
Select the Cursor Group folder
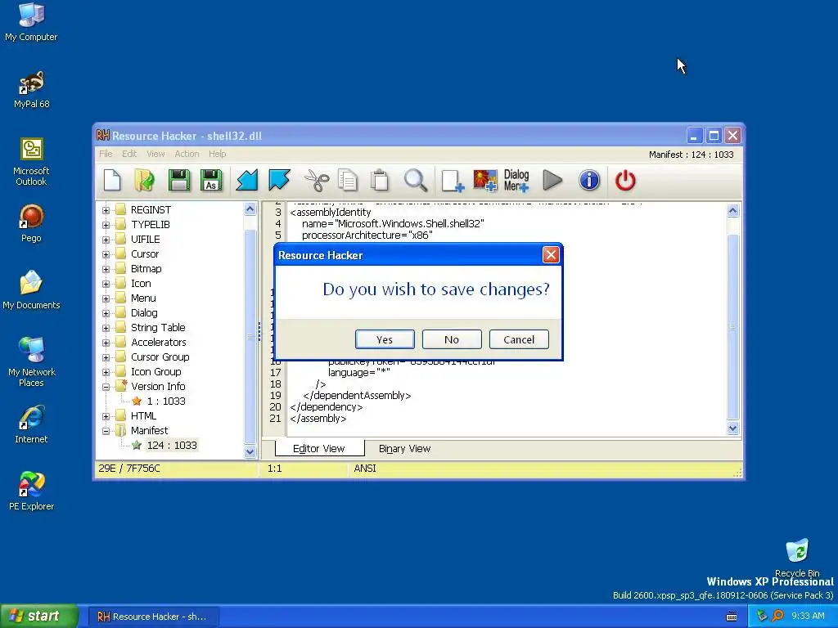(160, 357)
